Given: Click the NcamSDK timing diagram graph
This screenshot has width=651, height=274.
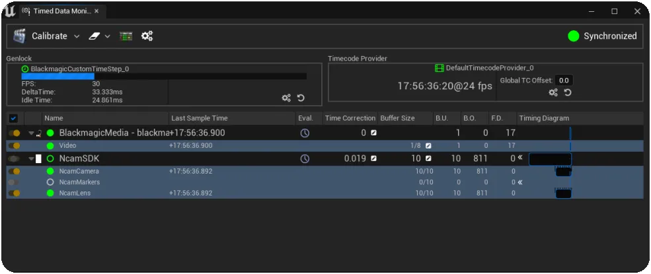Looking at the screenshot, I should coord(550,159).
